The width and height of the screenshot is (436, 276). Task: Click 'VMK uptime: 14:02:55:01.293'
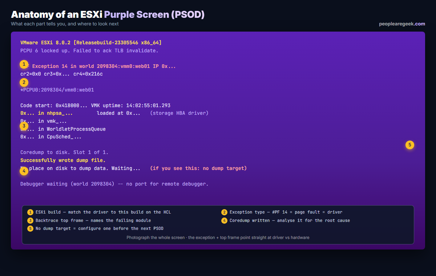130,105
